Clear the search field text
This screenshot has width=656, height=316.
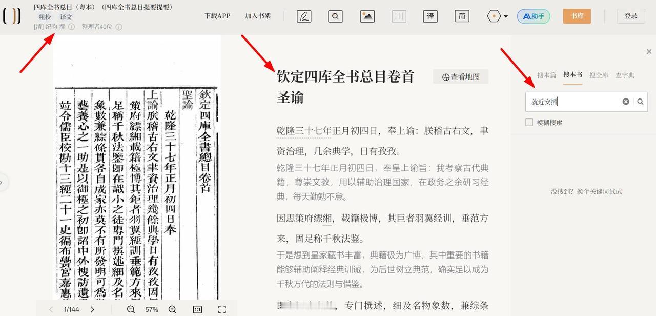pos(626,102)
